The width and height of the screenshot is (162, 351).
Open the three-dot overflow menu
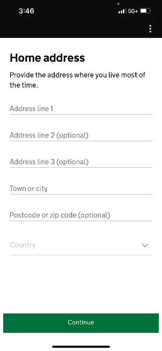click(x=150, y=29)
